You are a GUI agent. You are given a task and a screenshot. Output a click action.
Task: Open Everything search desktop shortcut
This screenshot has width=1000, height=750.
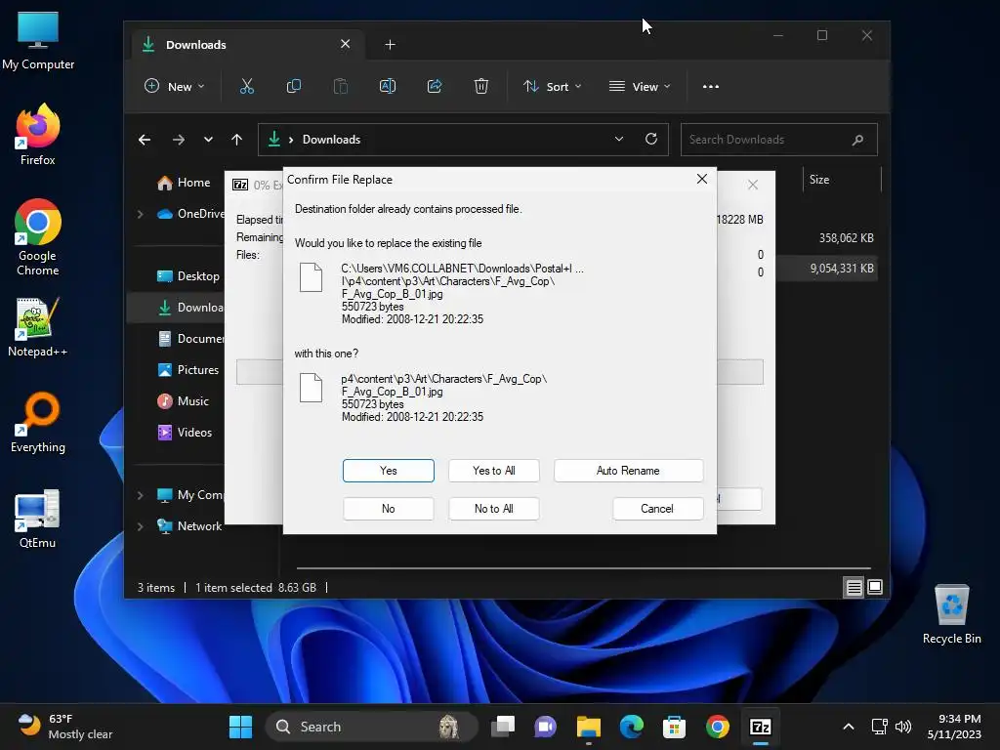[38, 422]
